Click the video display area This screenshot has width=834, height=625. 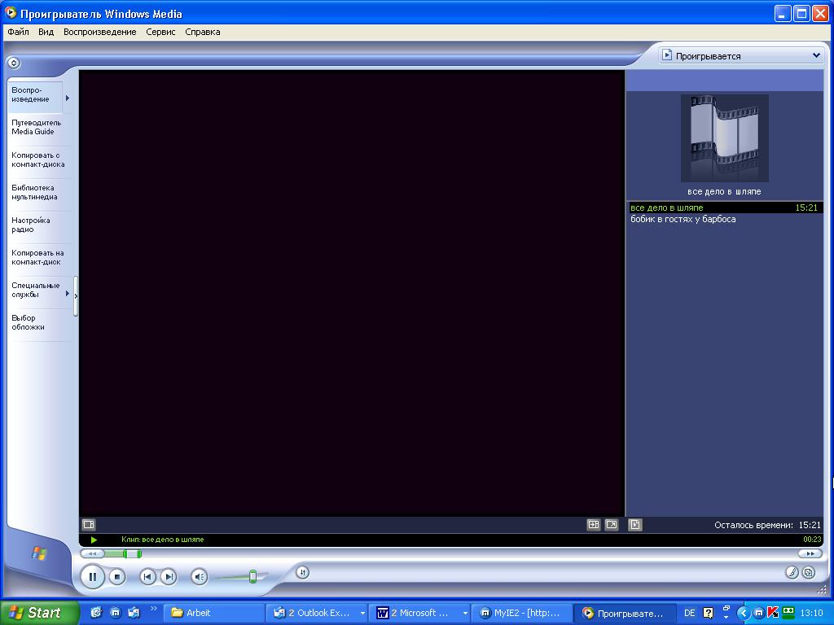tap(352, 293)
